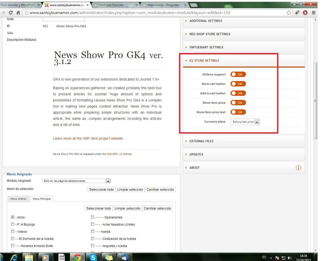Toggle the Add to cart button switch

coord(238,93)
